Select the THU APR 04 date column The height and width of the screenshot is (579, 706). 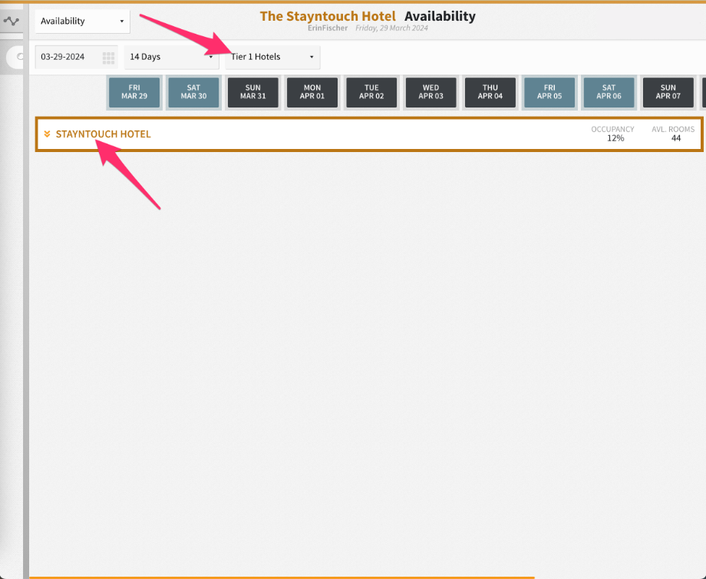(490, 92)
